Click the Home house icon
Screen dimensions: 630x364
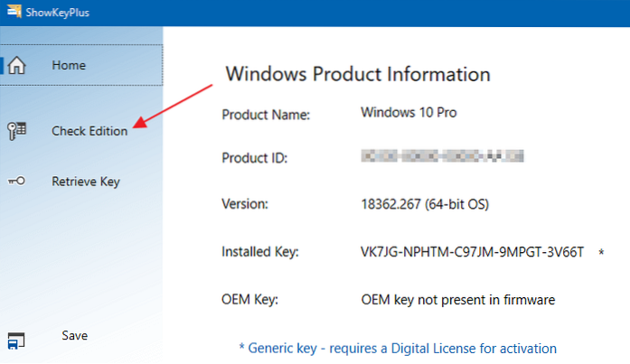tap(16, 65)
